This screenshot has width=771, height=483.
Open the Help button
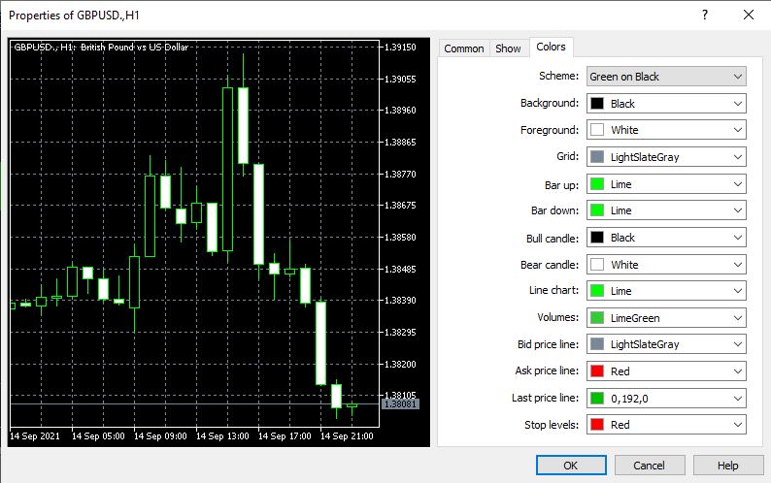(727, 466)
